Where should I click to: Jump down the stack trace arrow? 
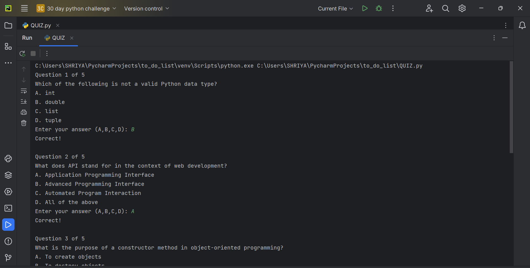click(x=24, y=80)
